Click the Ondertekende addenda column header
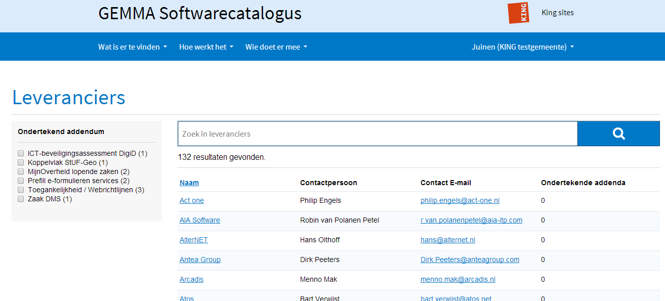Viewport: 665px width, 301px height. tap(583, 183)
